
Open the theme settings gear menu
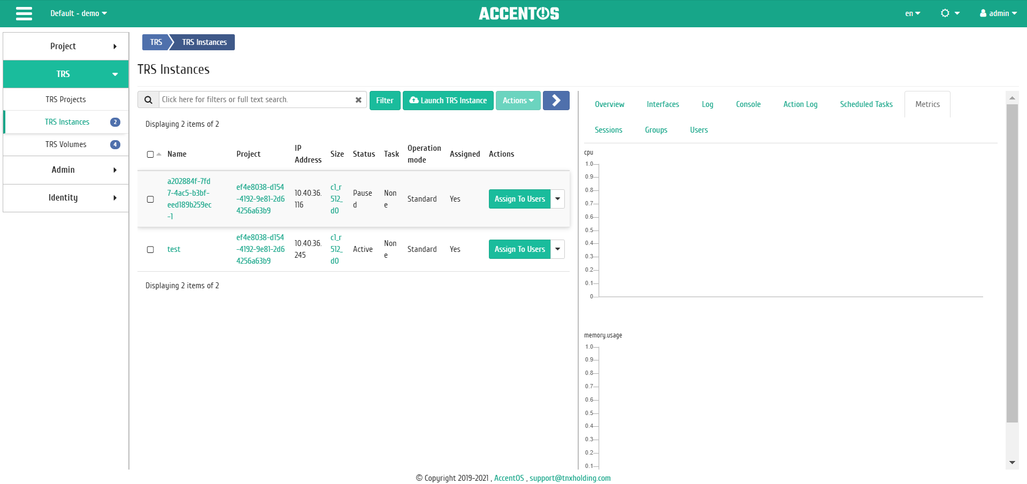(950, 13)
